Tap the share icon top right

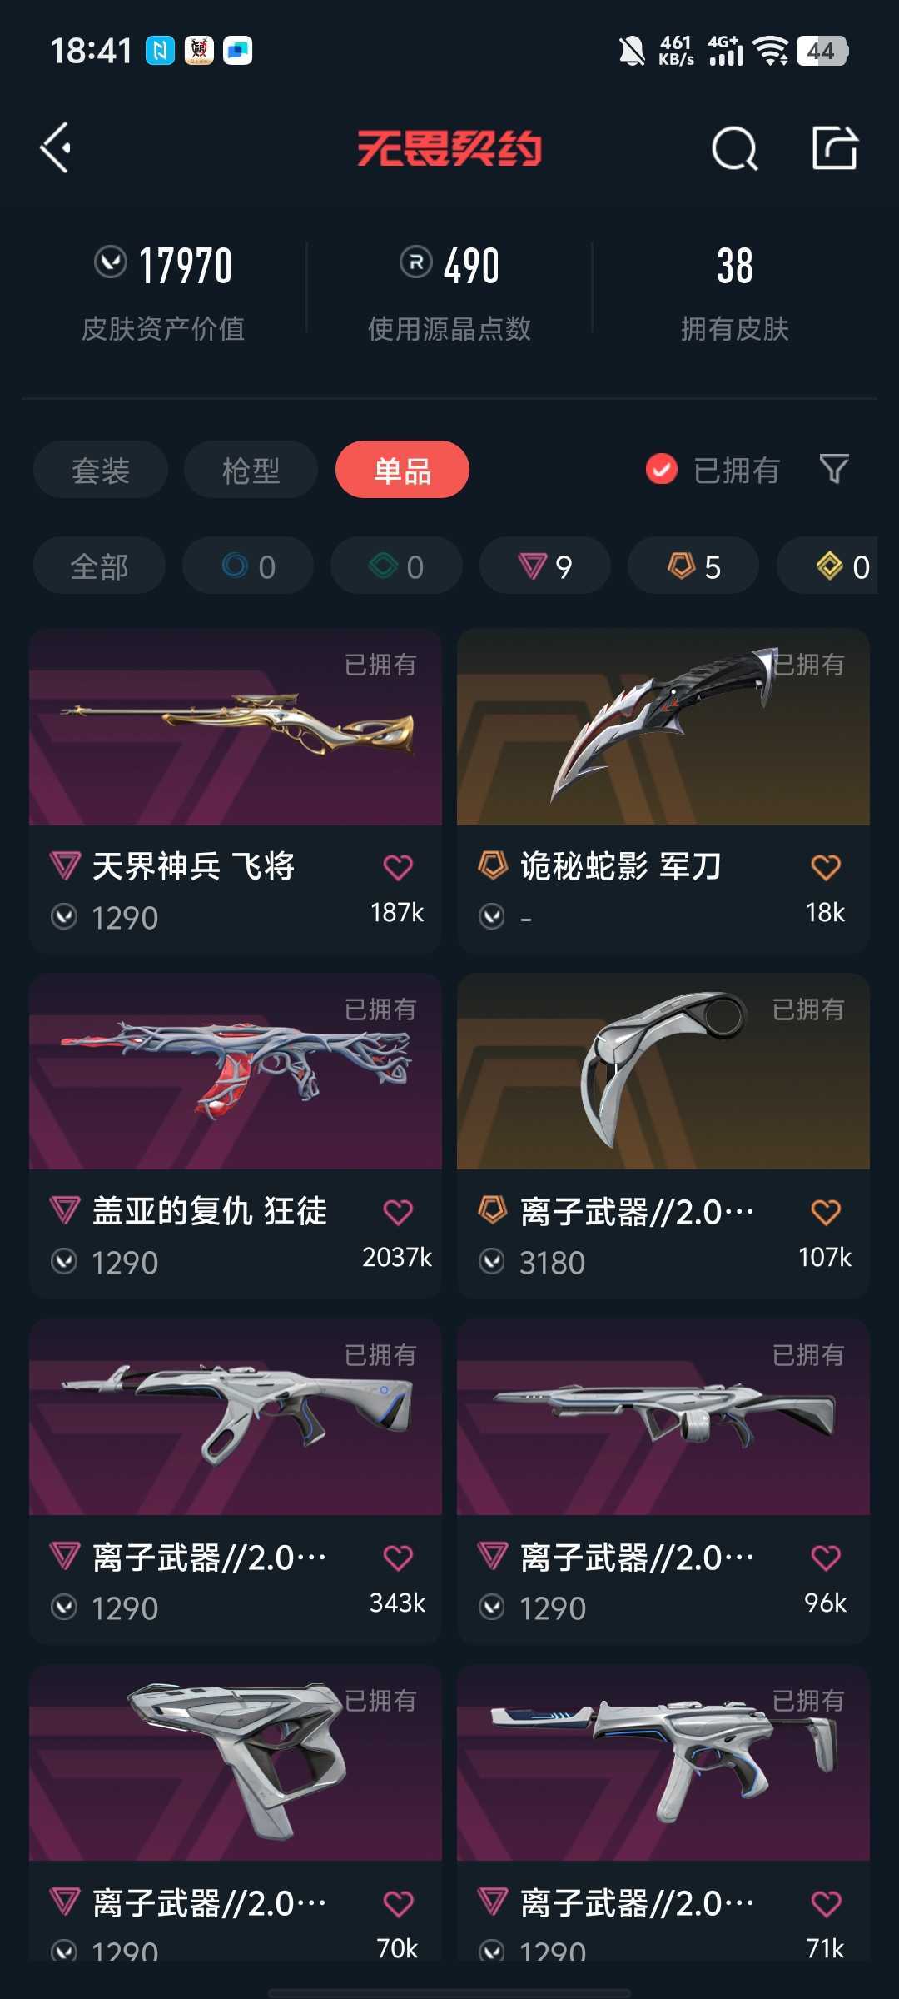coord(834,148)
